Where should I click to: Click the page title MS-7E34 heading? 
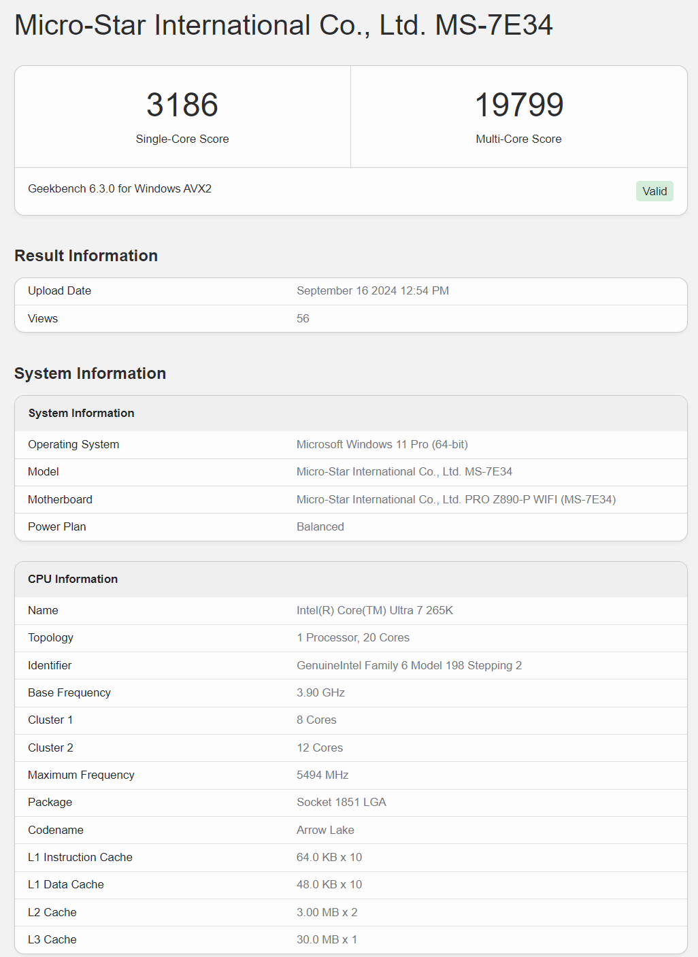[283, 25]
